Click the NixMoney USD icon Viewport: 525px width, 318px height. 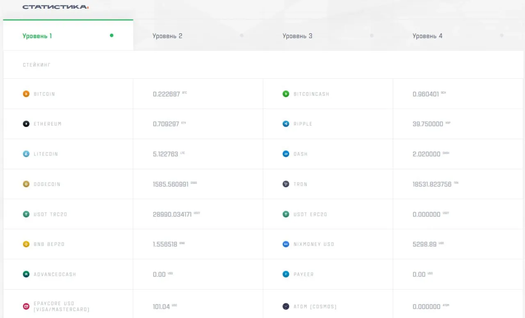(x=286, y=244)
